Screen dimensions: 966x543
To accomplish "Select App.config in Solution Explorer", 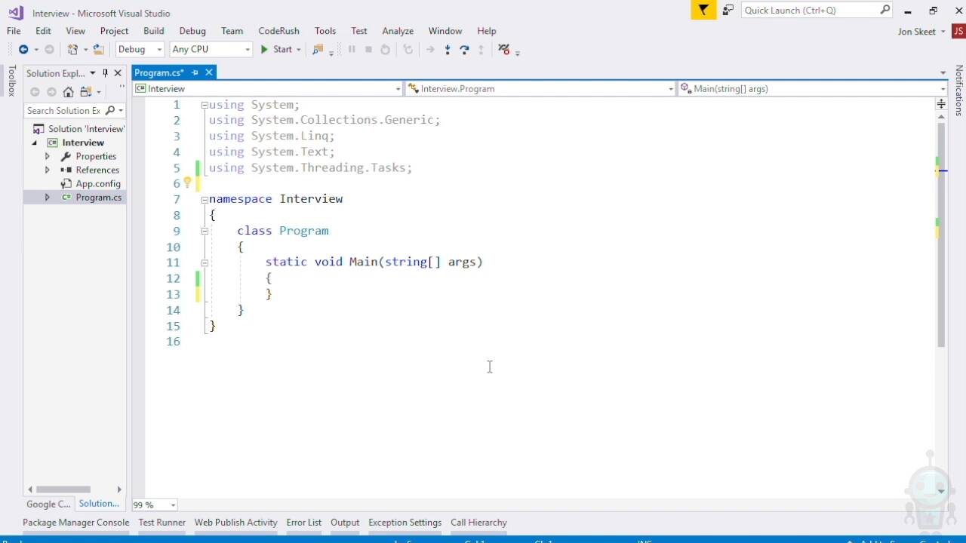I will click(97, 184).
